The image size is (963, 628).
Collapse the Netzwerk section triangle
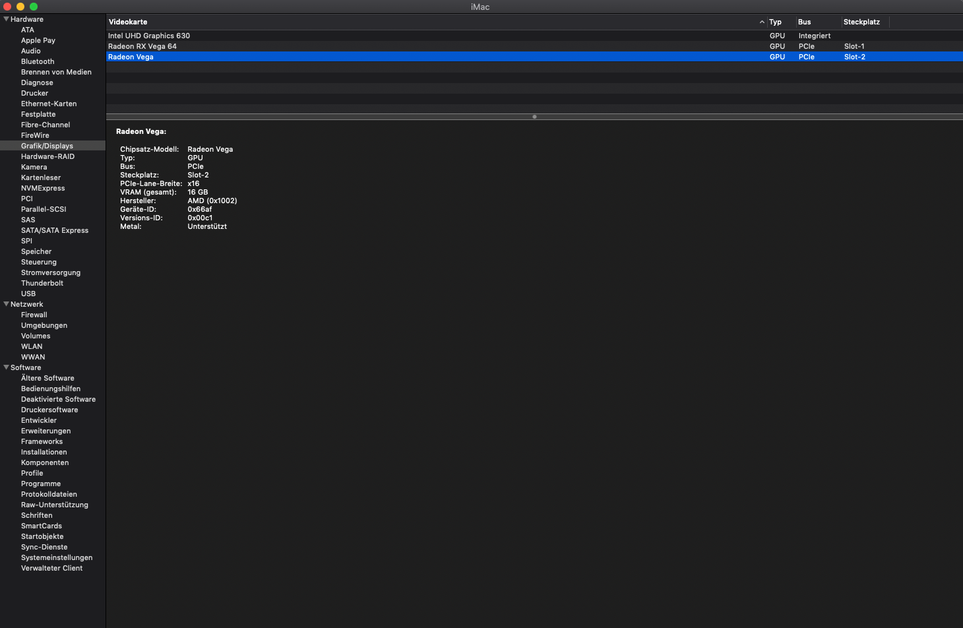[6, 304]
